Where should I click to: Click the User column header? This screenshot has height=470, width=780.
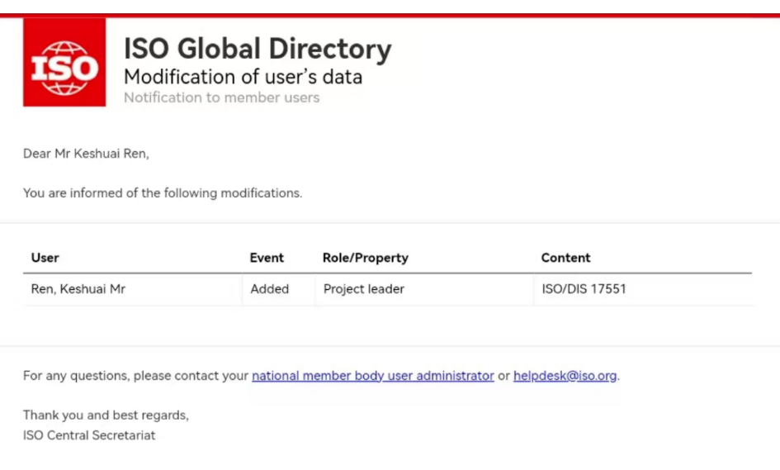pyautogui.click(x=45, y=258)
